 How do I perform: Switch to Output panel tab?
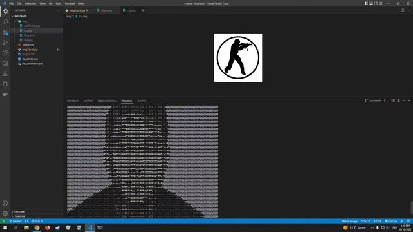click(x=88, y=101)
